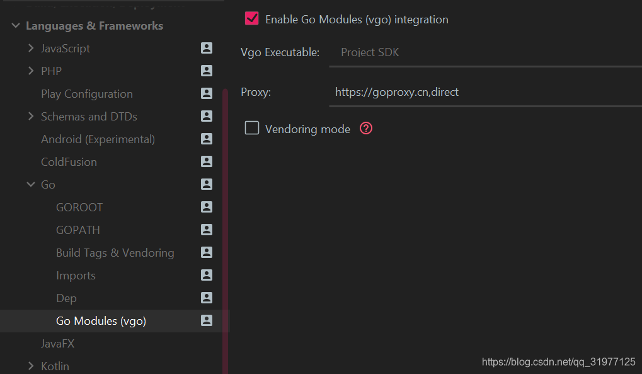Click the project icon beside Imports
Image resolution: width=642 pixels, height=374 pixels.
coord(207,275)
